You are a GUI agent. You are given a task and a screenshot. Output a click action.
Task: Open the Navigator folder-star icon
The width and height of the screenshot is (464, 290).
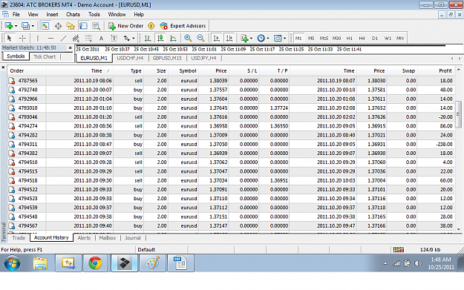coord(71,26)
